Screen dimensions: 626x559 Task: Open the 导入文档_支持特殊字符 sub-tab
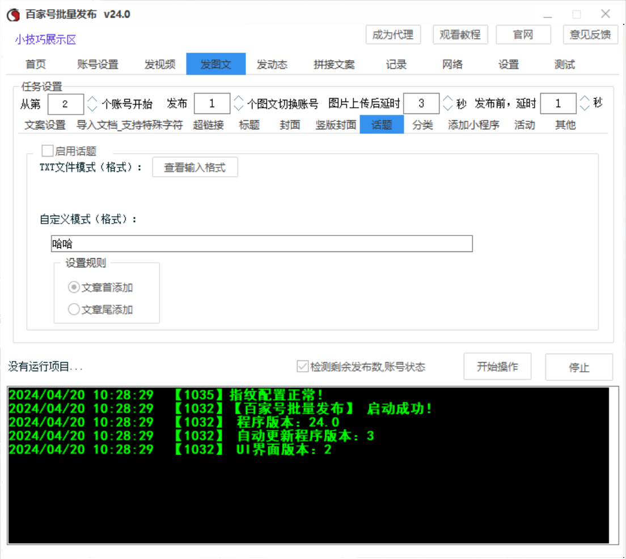coord(130,125)
